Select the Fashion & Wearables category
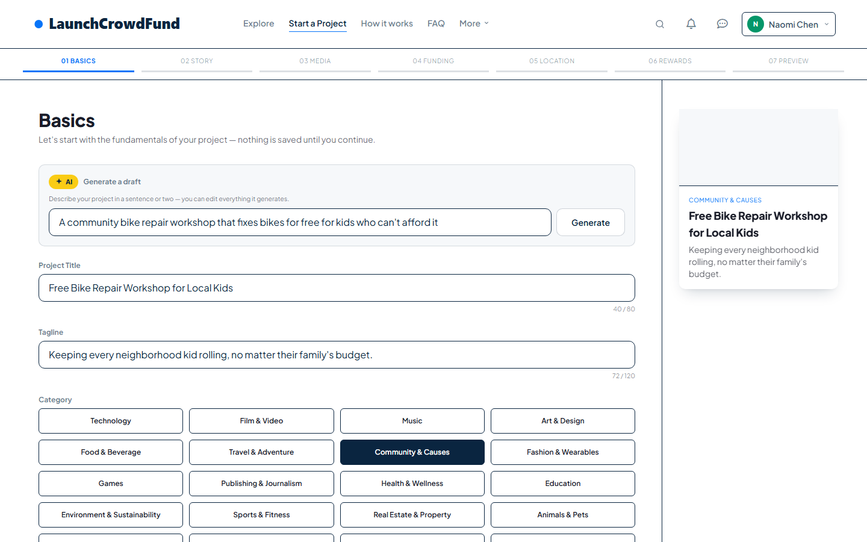 (x=563, y=452)
